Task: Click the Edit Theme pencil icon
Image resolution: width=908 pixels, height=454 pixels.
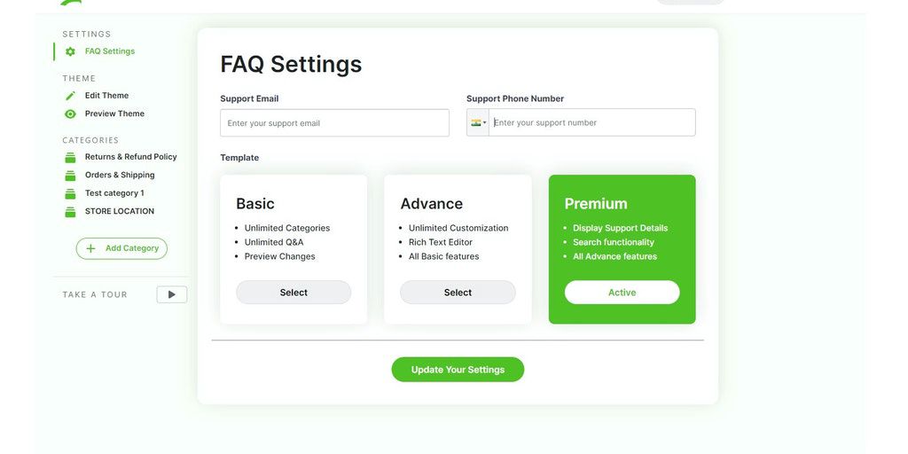Action: pyautogui.click(x=70, y=96)
